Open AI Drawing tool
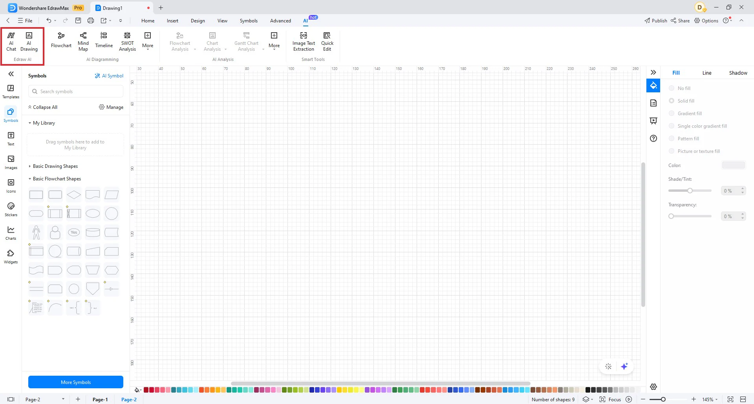The image size is (754, 404). click(x=29, y=42)
